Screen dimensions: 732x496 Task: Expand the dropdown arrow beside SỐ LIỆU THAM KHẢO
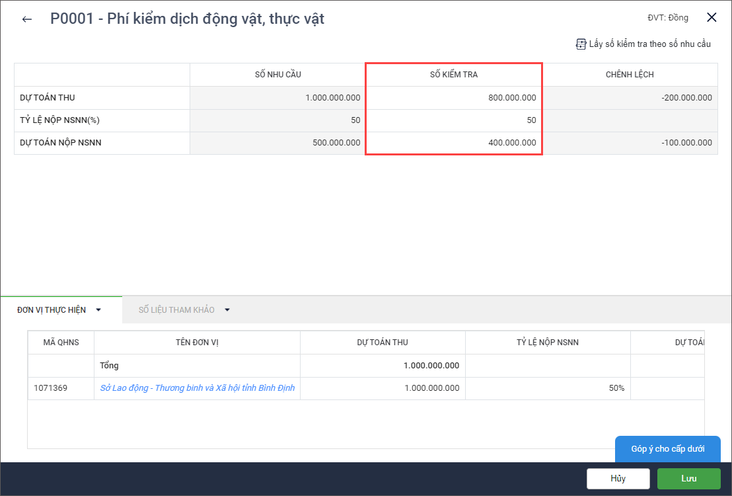(227, 310)
